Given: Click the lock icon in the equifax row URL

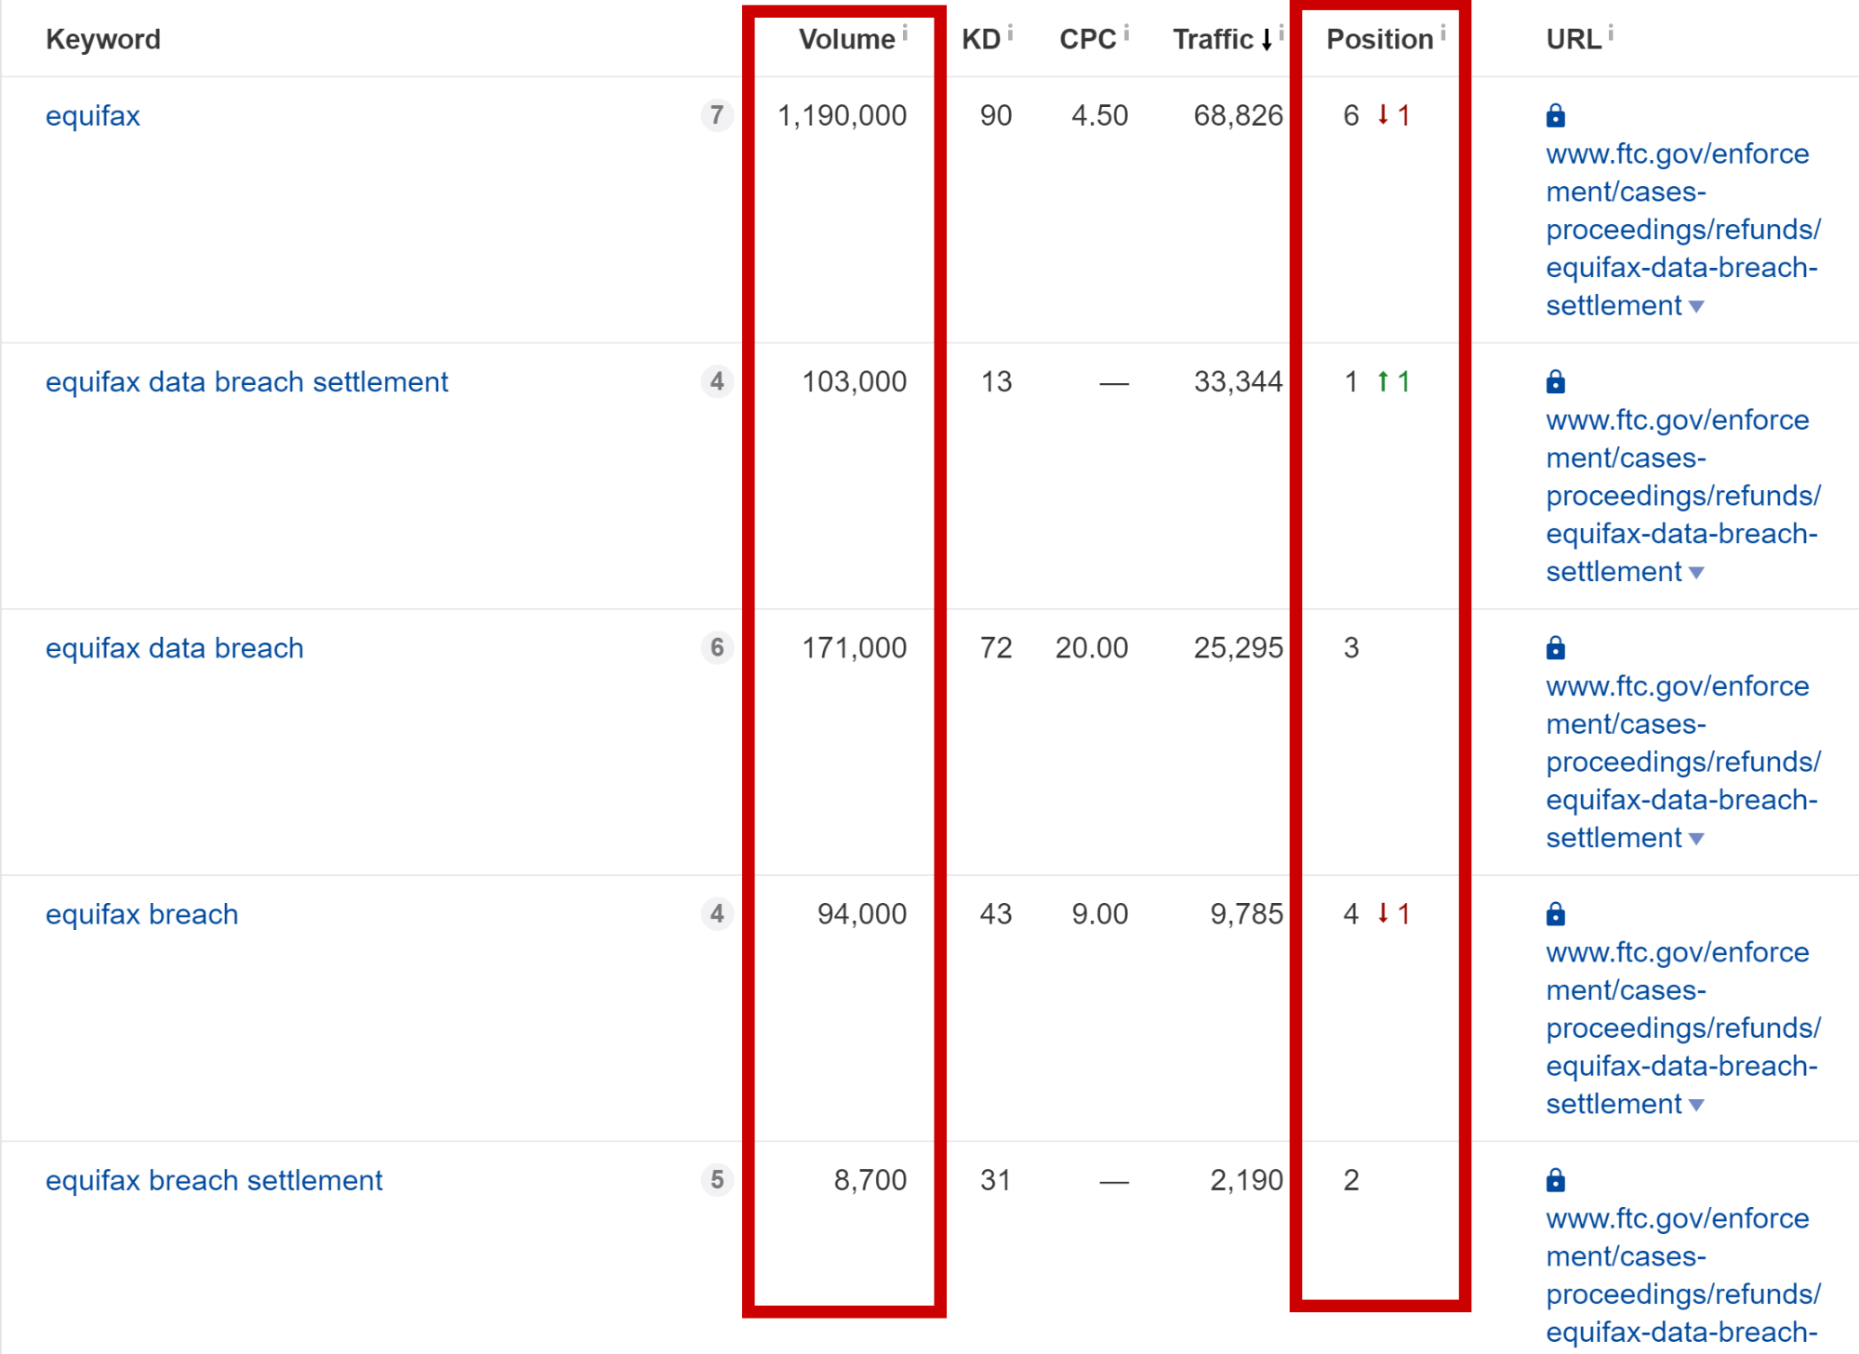Looking at the screenshot, I should [1556, 115].
